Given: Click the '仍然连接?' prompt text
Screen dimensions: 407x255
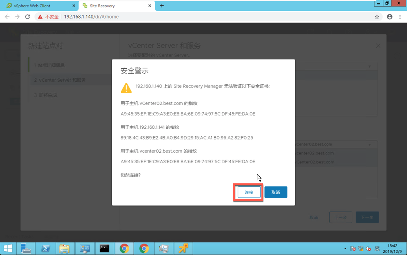Looking at the screenshot, I should [x=131, y=175].
